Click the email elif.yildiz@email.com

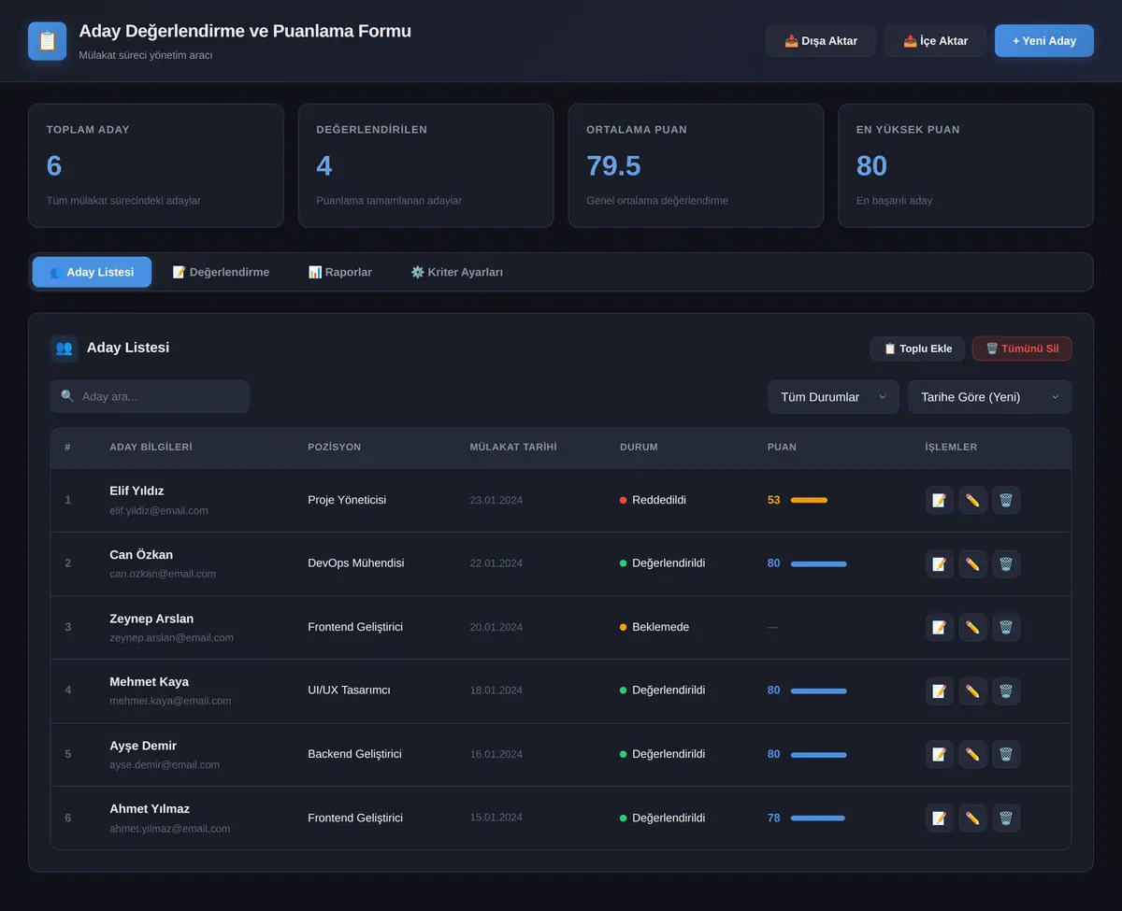tap(159, 511)
